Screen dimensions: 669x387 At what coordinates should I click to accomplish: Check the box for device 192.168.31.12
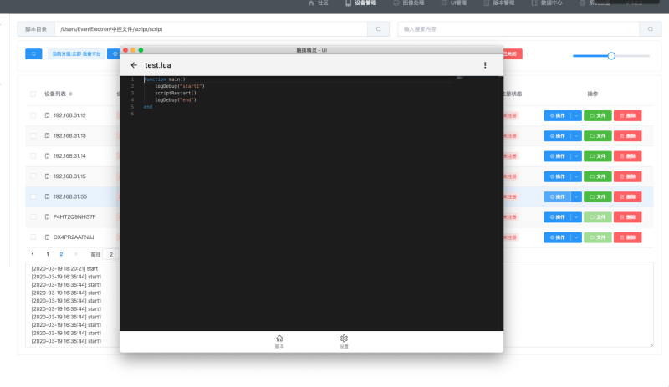tap(33, 115)
